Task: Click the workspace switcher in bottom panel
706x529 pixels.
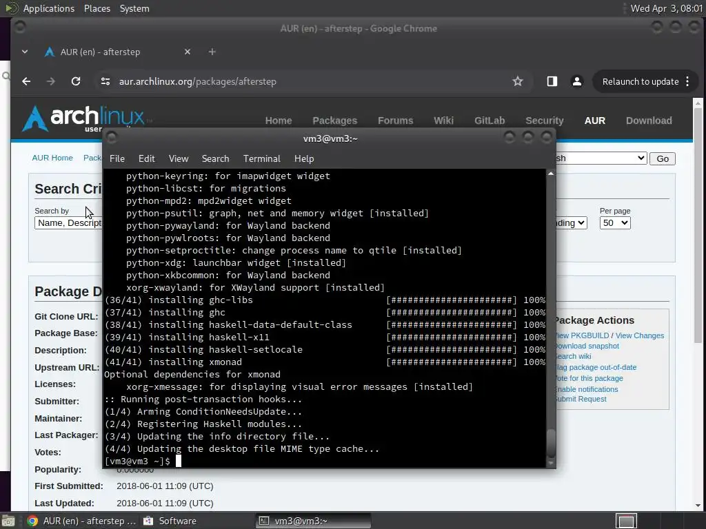Action: pos(626,521)
